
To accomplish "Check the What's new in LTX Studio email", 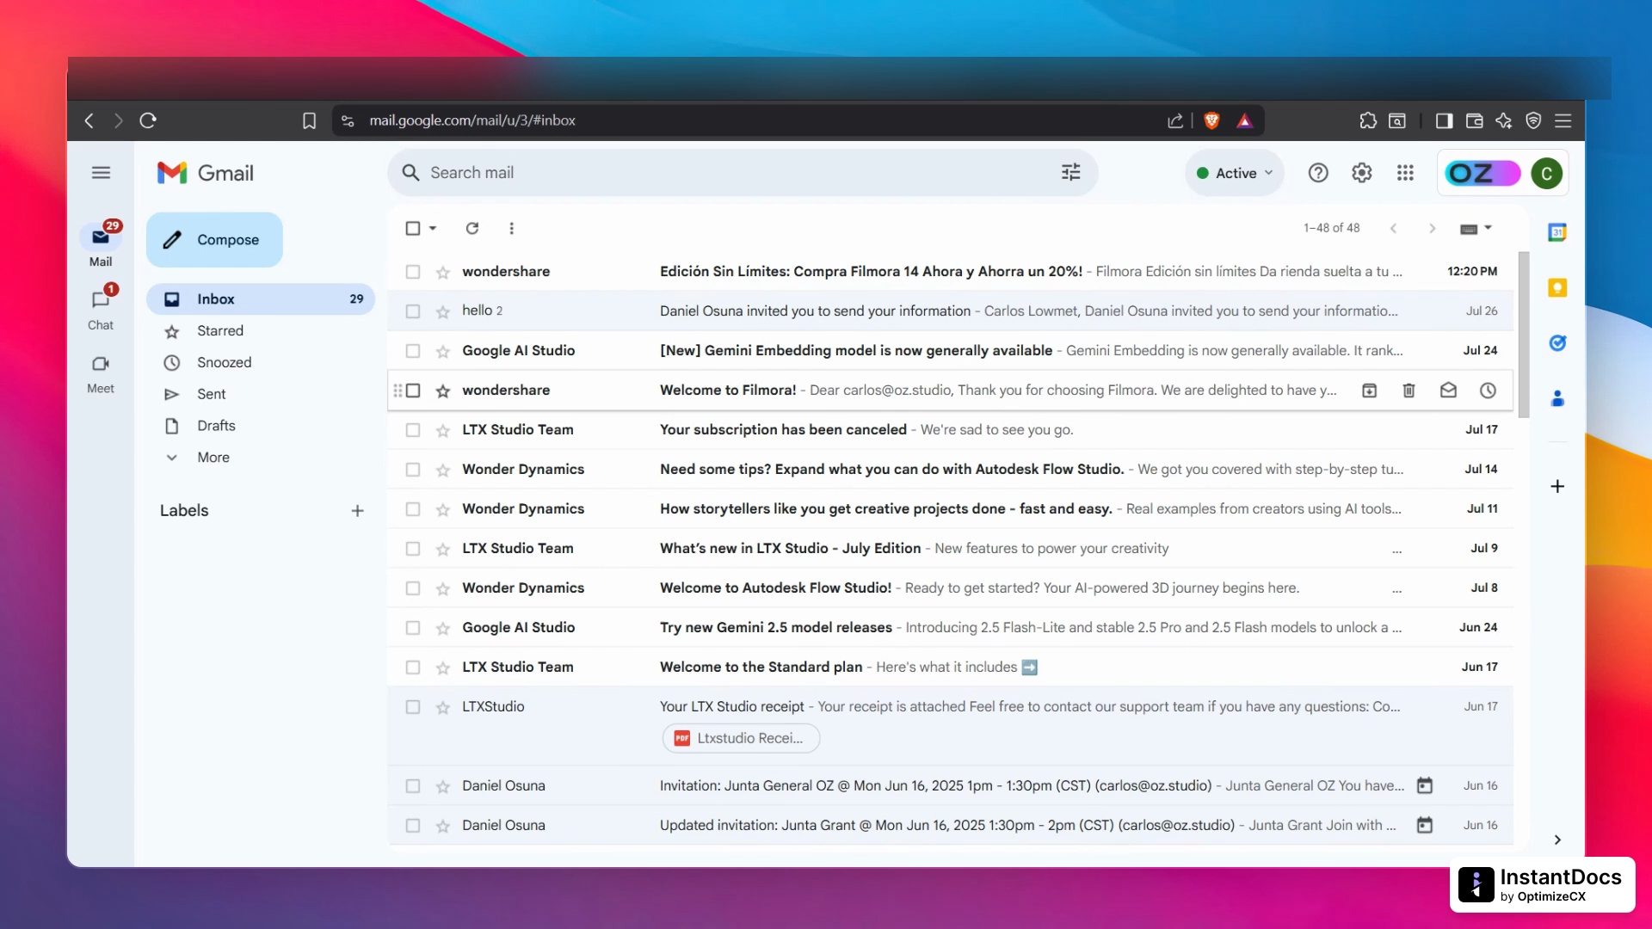I will click(x=413, y=549).
